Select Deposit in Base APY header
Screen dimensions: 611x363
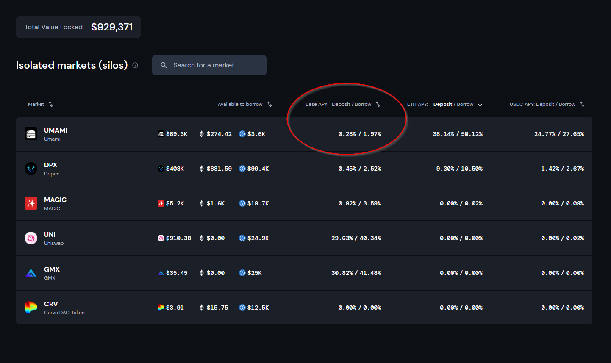coord(341,104)
